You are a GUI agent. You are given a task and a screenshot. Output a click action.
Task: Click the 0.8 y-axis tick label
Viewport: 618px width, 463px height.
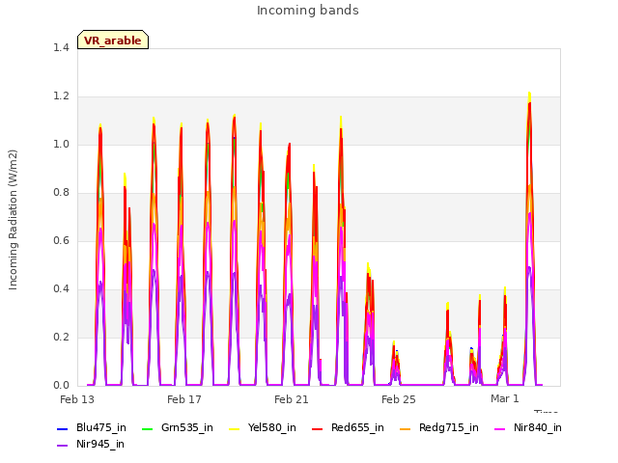(x=61, y=193)
